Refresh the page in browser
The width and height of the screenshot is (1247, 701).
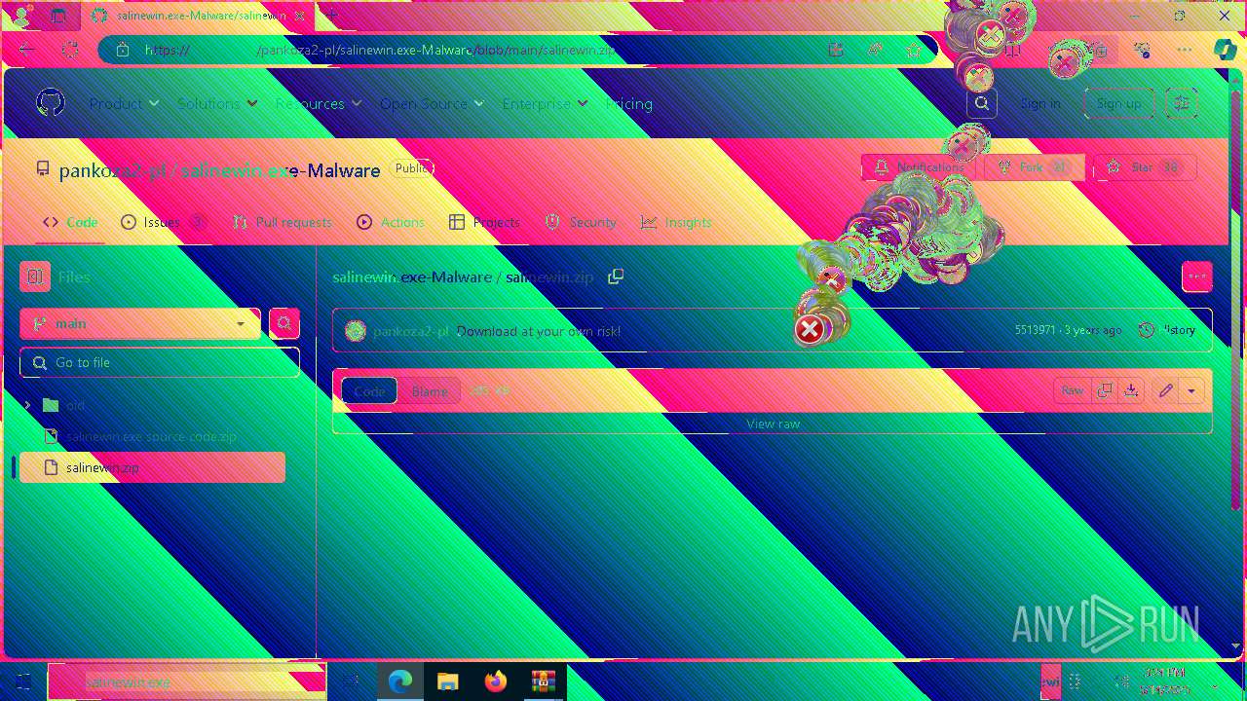pos(69,50)
